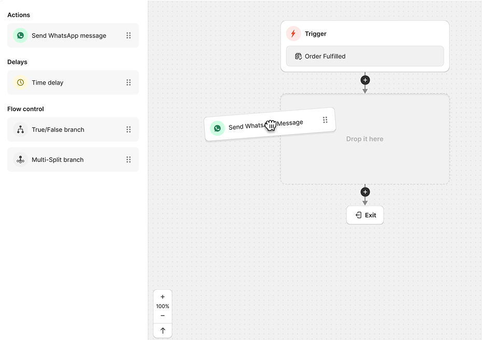Click drag handle on Multi-Split branch
This screenshot has height=340, width=482.
coord(129,160)
